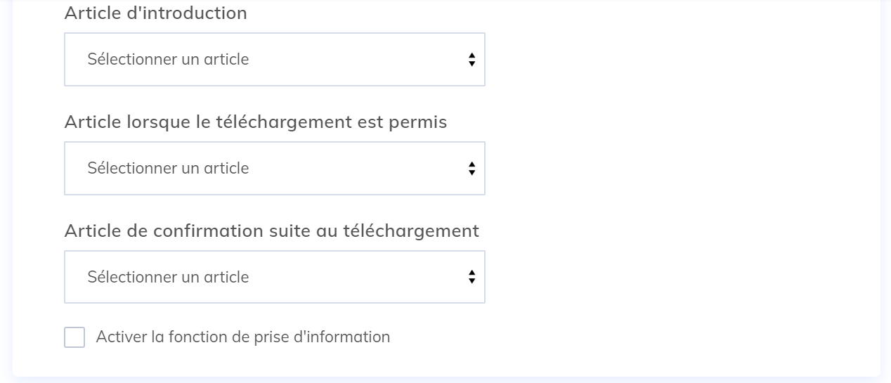Tick the box beside 'Activer la fonction'
891x383 pixels.
[74, 337]
